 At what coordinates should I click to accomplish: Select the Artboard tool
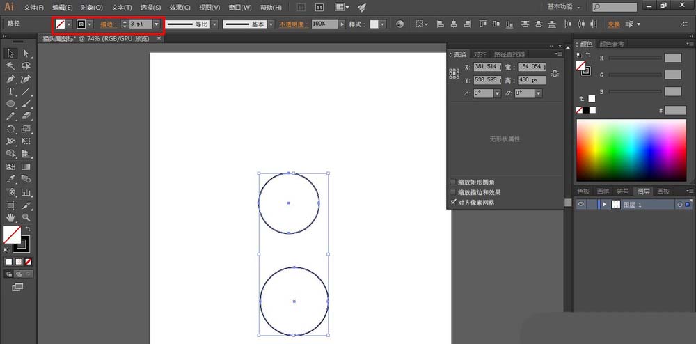(11, 205)
